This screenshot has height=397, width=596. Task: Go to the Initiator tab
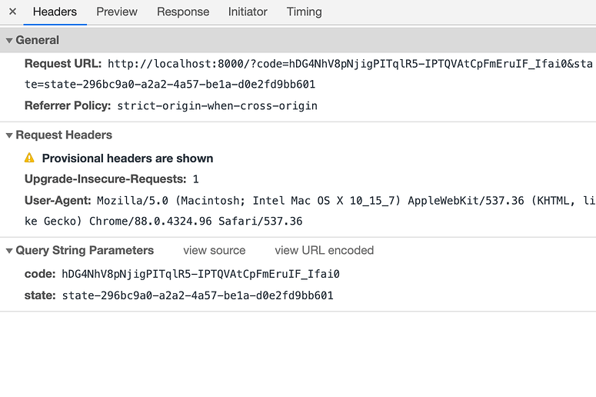tap(248, 12)
